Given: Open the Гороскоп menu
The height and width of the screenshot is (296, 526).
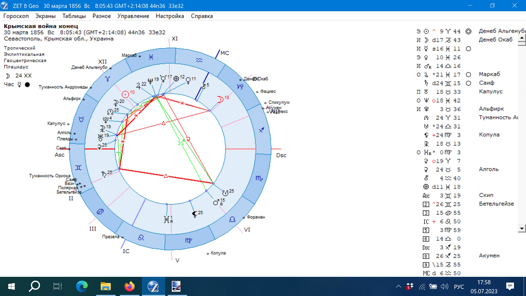Looking at the screenshot, I should [16, 16].
